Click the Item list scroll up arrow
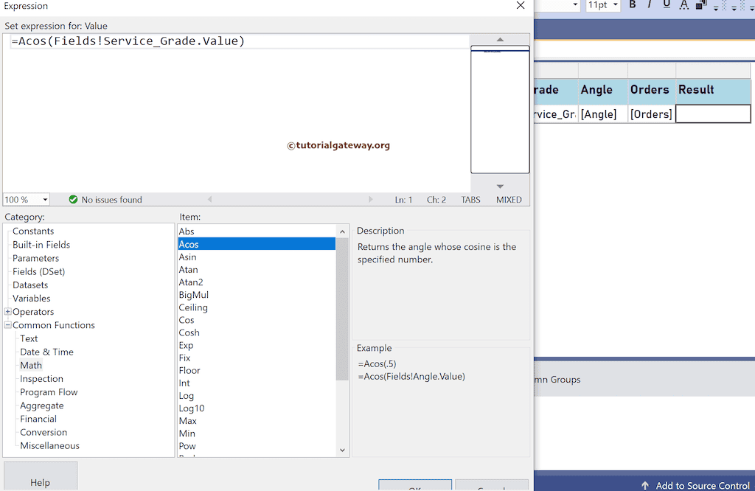Screen dimensions: 755x491 (342, 231)
